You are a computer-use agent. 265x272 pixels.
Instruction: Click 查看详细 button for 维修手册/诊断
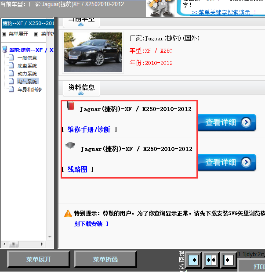pos(227,122)
